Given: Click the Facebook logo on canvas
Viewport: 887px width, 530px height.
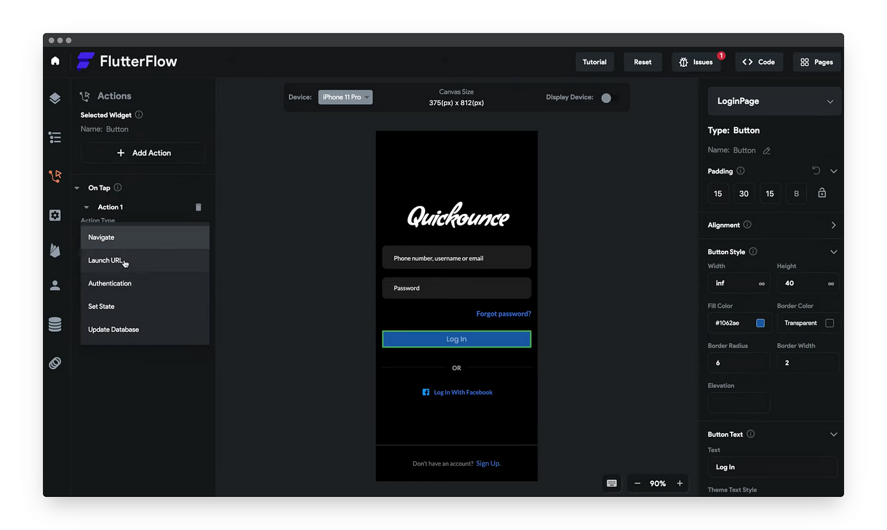Looking at the screenshot, I should tap(426, 392).
